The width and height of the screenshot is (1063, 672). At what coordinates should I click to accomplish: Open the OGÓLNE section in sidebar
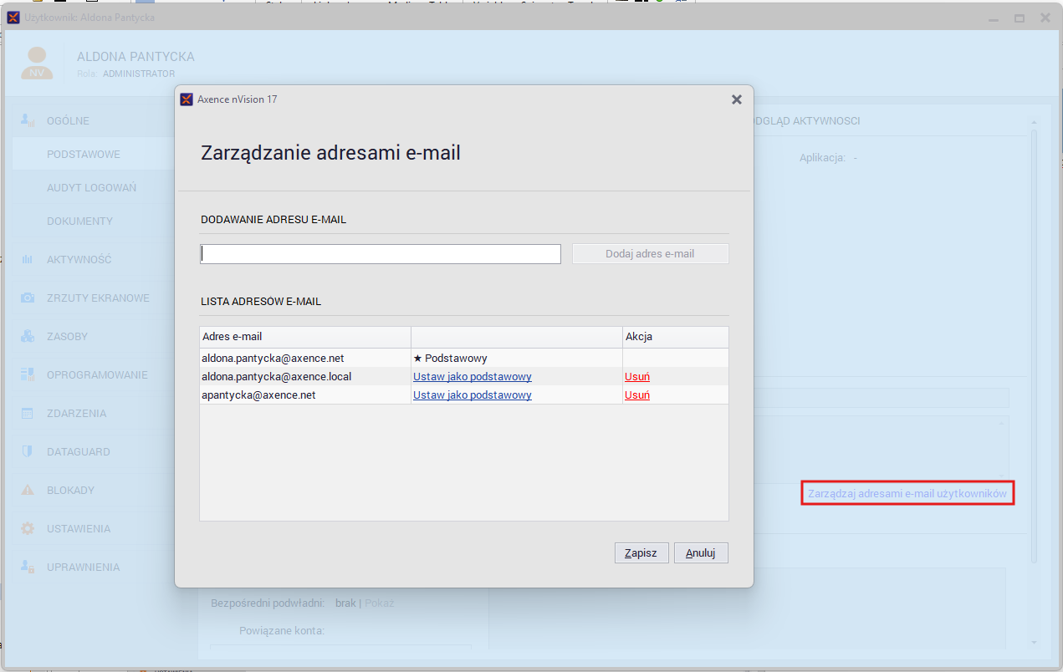[68, 121]
